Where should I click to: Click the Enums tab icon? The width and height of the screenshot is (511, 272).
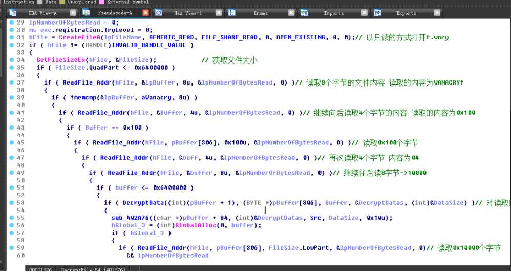pos(232,13)
